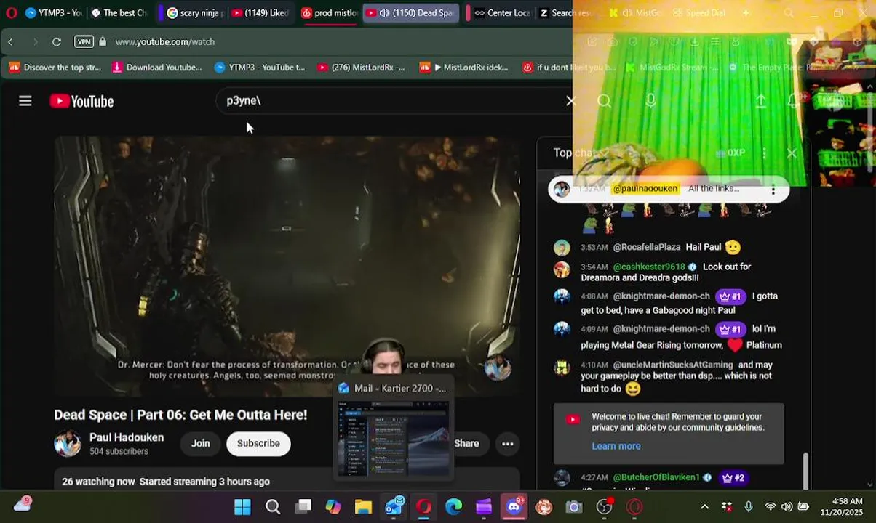The height and width of the screenshot is (523, 876).
Task: Click @cashkester9618 in live chat
Action: [649, 267]
